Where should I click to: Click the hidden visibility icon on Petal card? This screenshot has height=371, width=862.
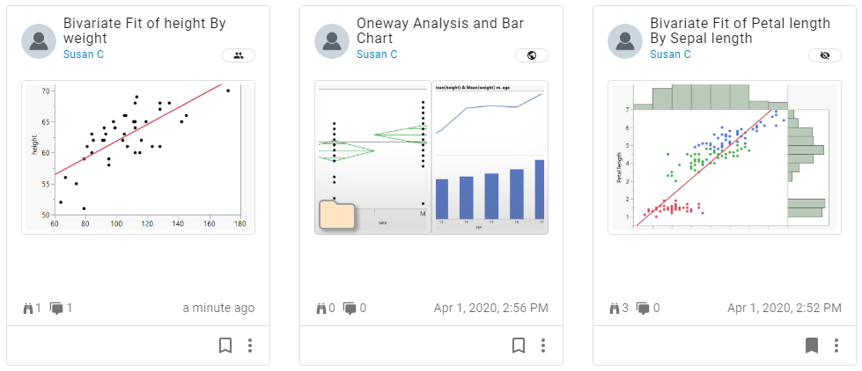(x=825, y=55)
